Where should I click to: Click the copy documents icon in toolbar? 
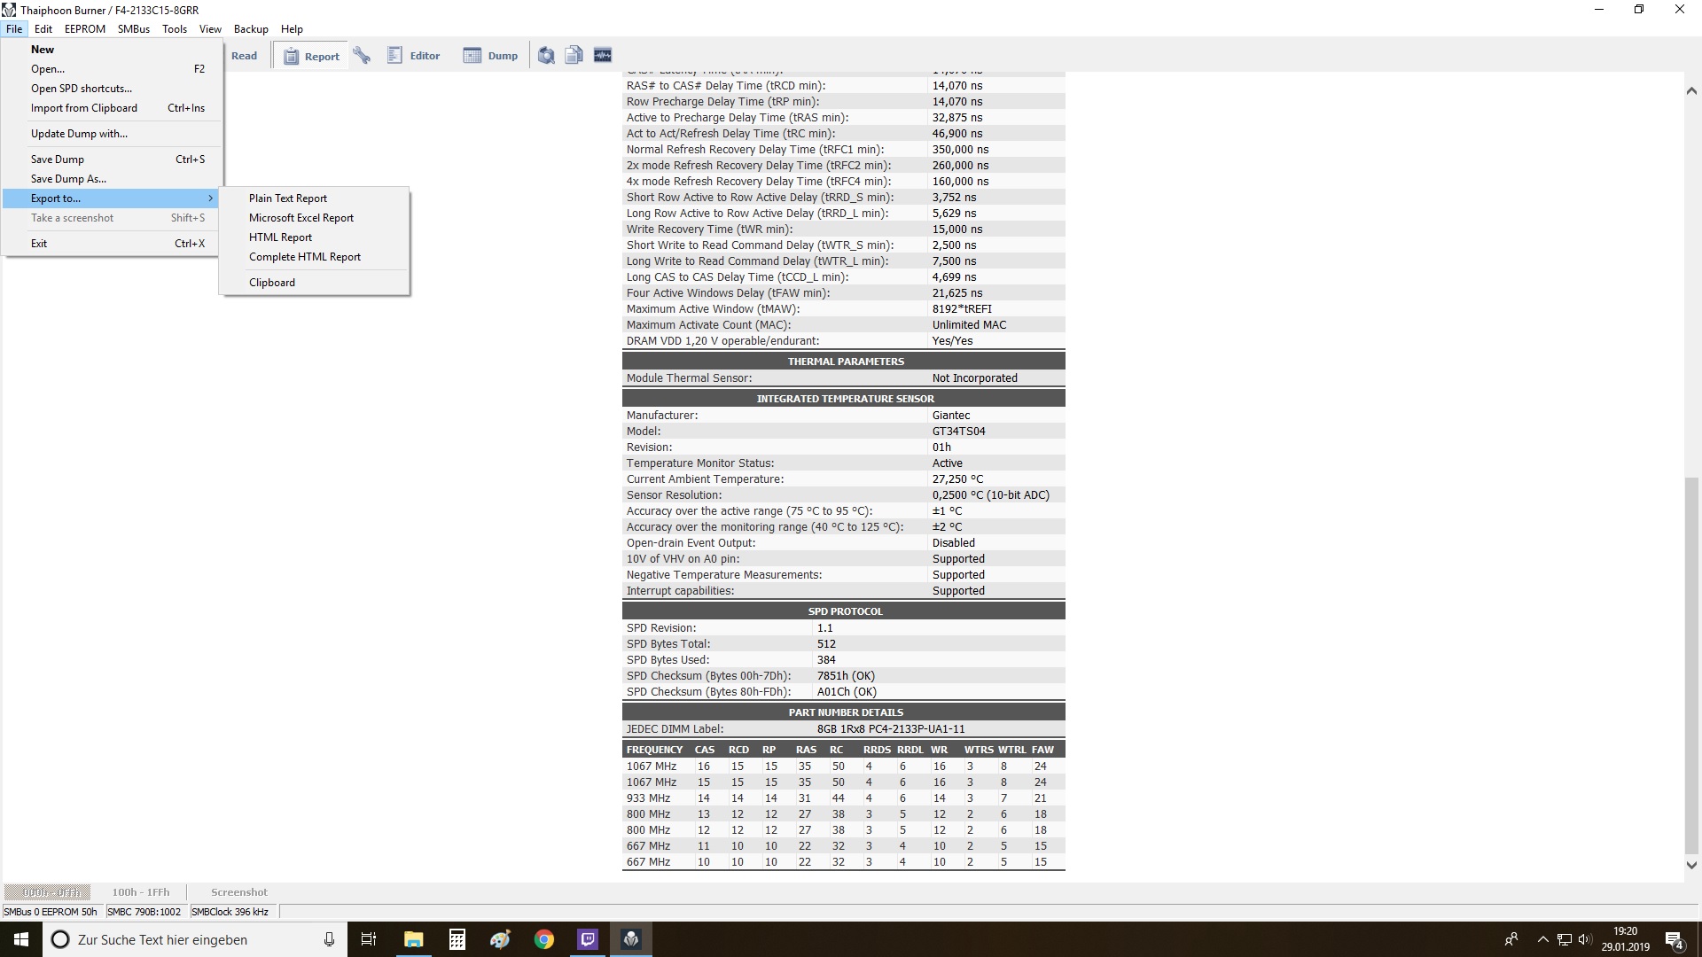(x=574, y=56)
